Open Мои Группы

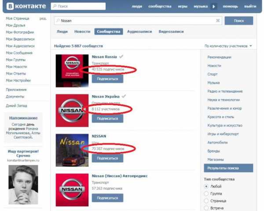(x=16, y=60)
